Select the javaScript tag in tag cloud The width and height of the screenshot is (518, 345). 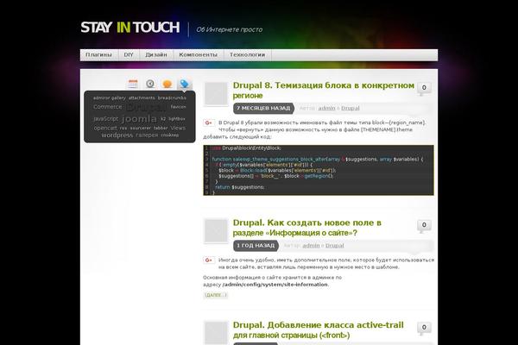pos(105,118)
